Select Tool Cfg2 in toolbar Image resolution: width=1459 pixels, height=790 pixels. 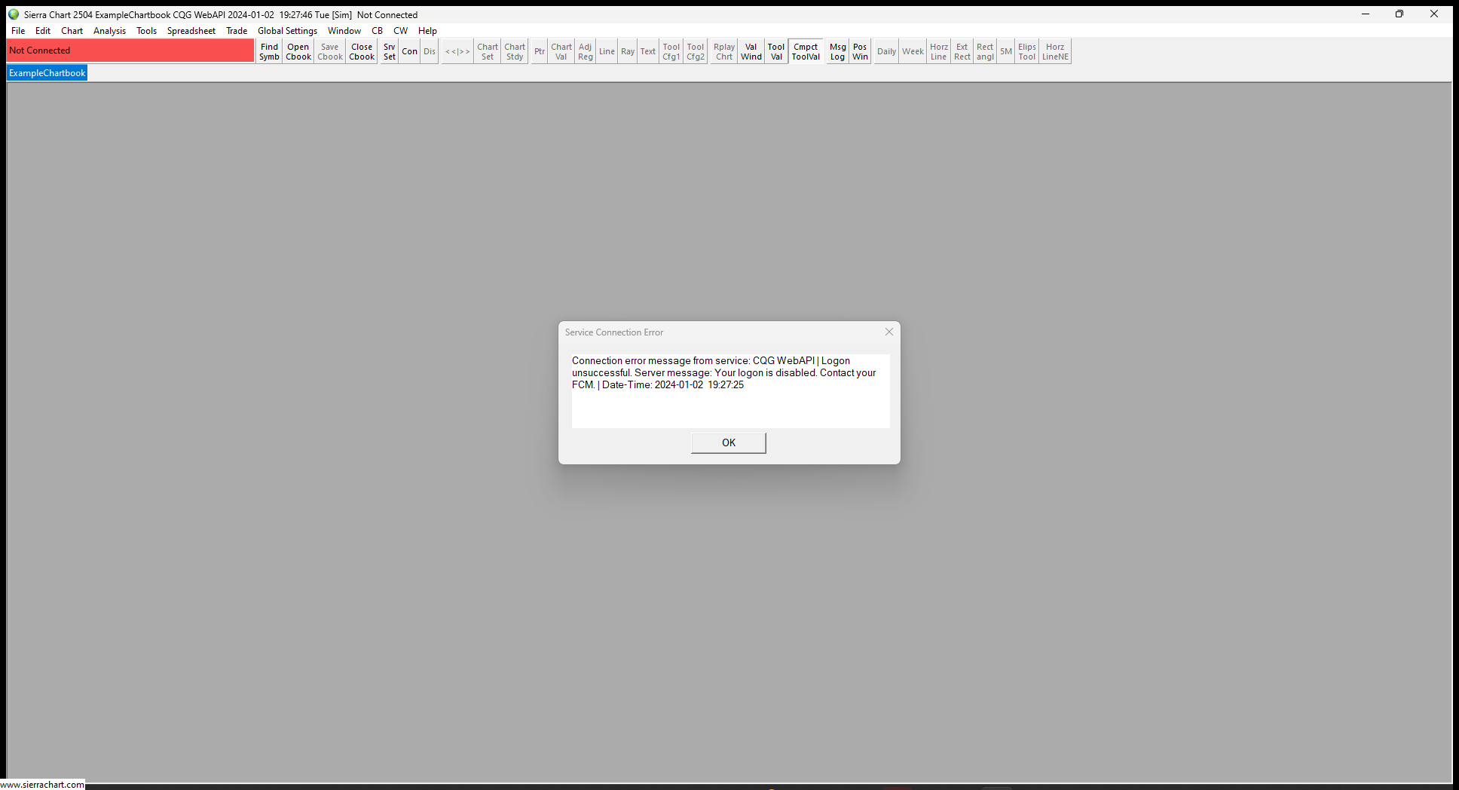click(696, 51)
